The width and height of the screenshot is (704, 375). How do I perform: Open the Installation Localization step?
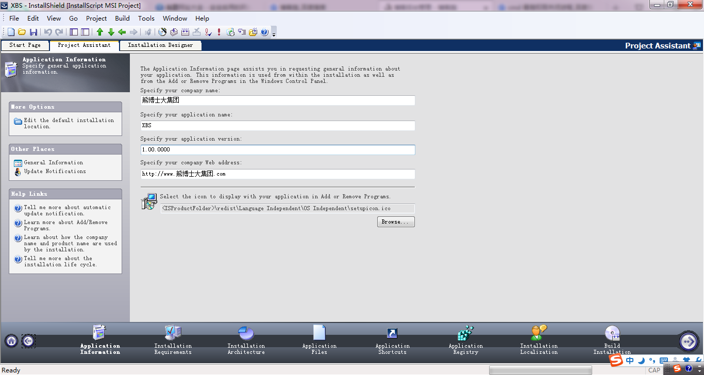[539, 340]
